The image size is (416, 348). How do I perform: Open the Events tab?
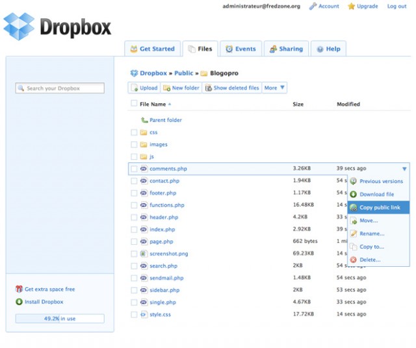[241, 49]
